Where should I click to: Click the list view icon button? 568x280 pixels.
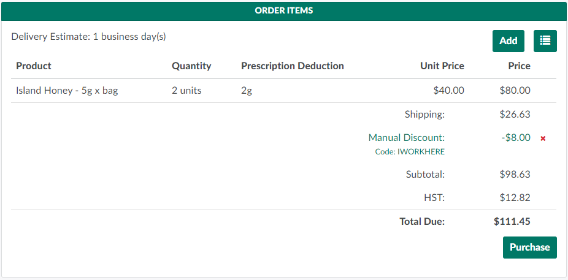click(545, 41)
